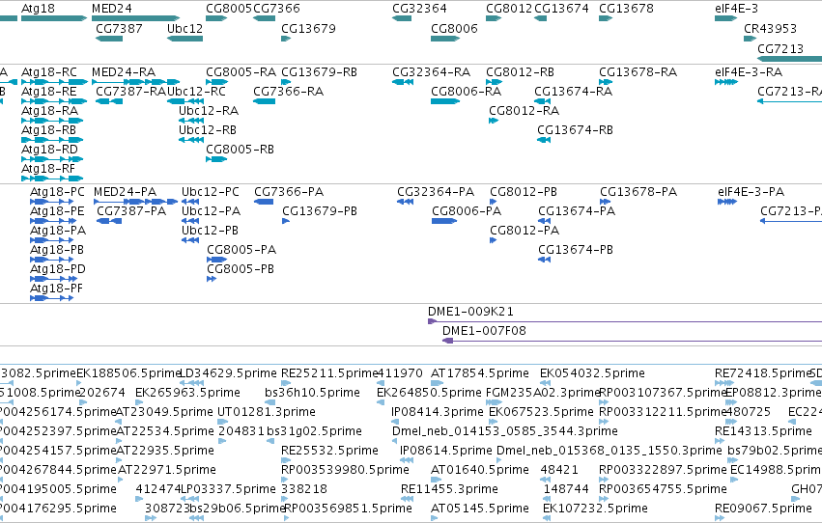Select the CG8005 gene arrow
Screen dimensions: 822x523
[x=216, y=18]
